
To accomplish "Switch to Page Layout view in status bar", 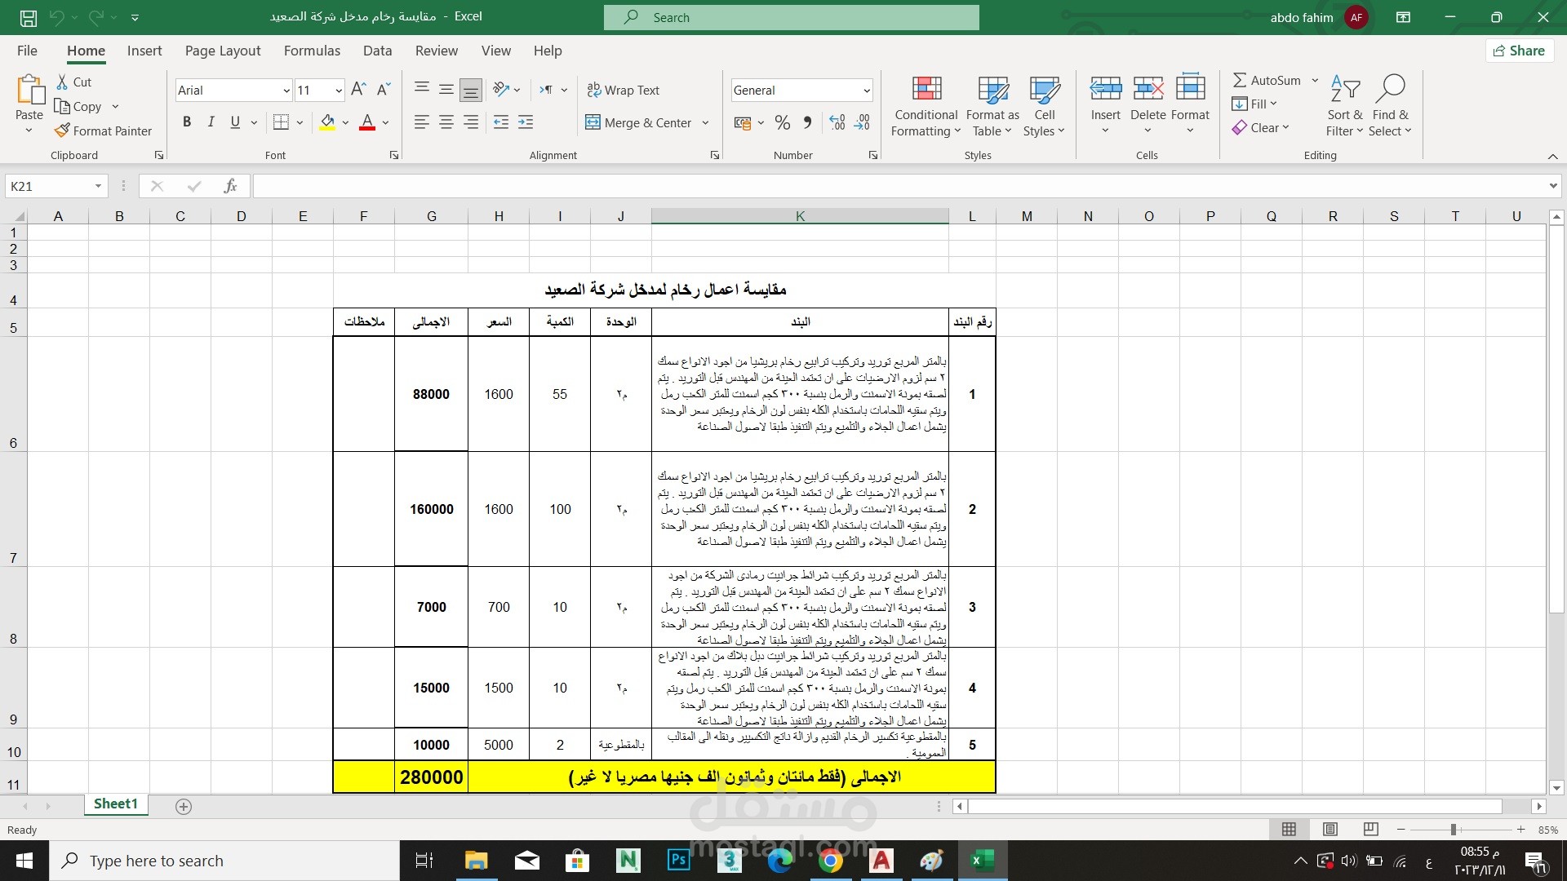I will pos(1330,829).
